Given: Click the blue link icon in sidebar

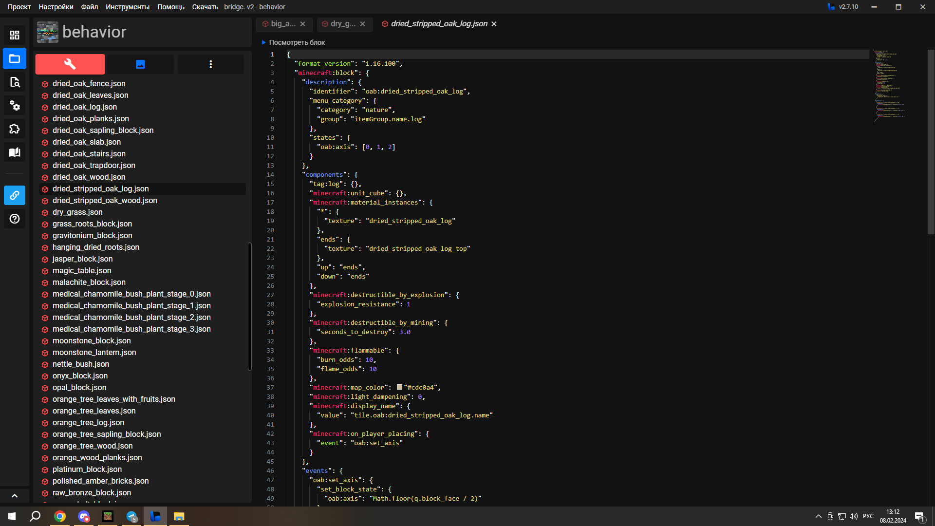Looking at the screenshot, I should click(15, 195).
